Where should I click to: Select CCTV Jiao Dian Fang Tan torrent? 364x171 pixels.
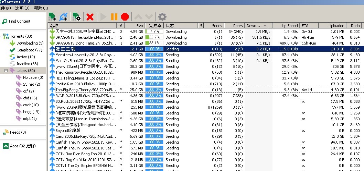pyautogui.click(x=206, y=154)
